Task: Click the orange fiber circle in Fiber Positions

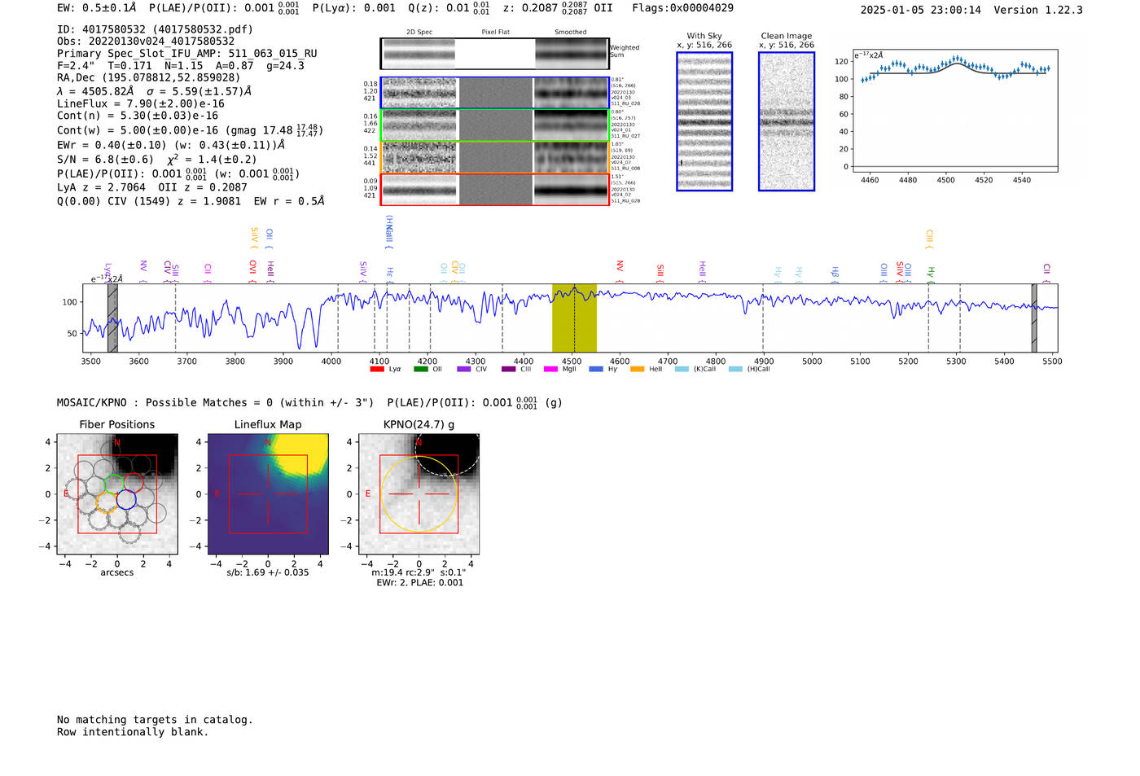Action: tap(107, 501)
